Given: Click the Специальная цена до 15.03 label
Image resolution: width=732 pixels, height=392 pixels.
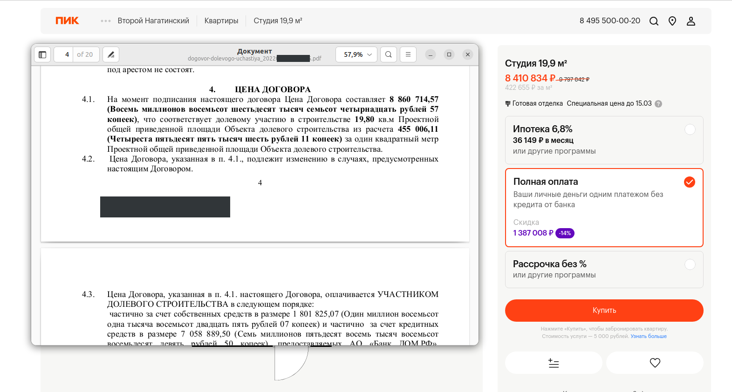Looking at the screenshot, I should (609, 103).
